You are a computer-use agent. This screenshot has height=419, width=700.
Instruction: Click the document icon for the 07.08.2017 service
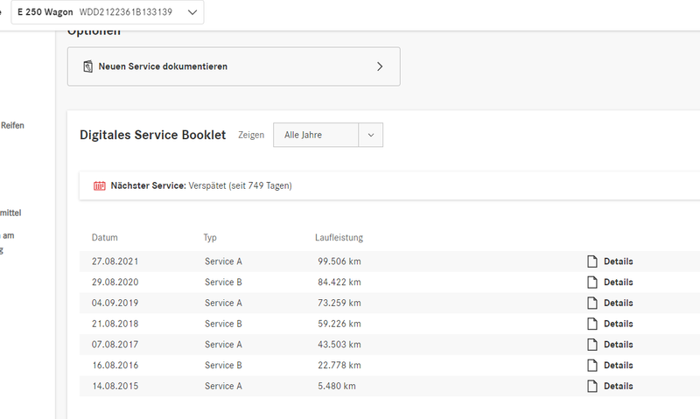click(x=592, y=345)
